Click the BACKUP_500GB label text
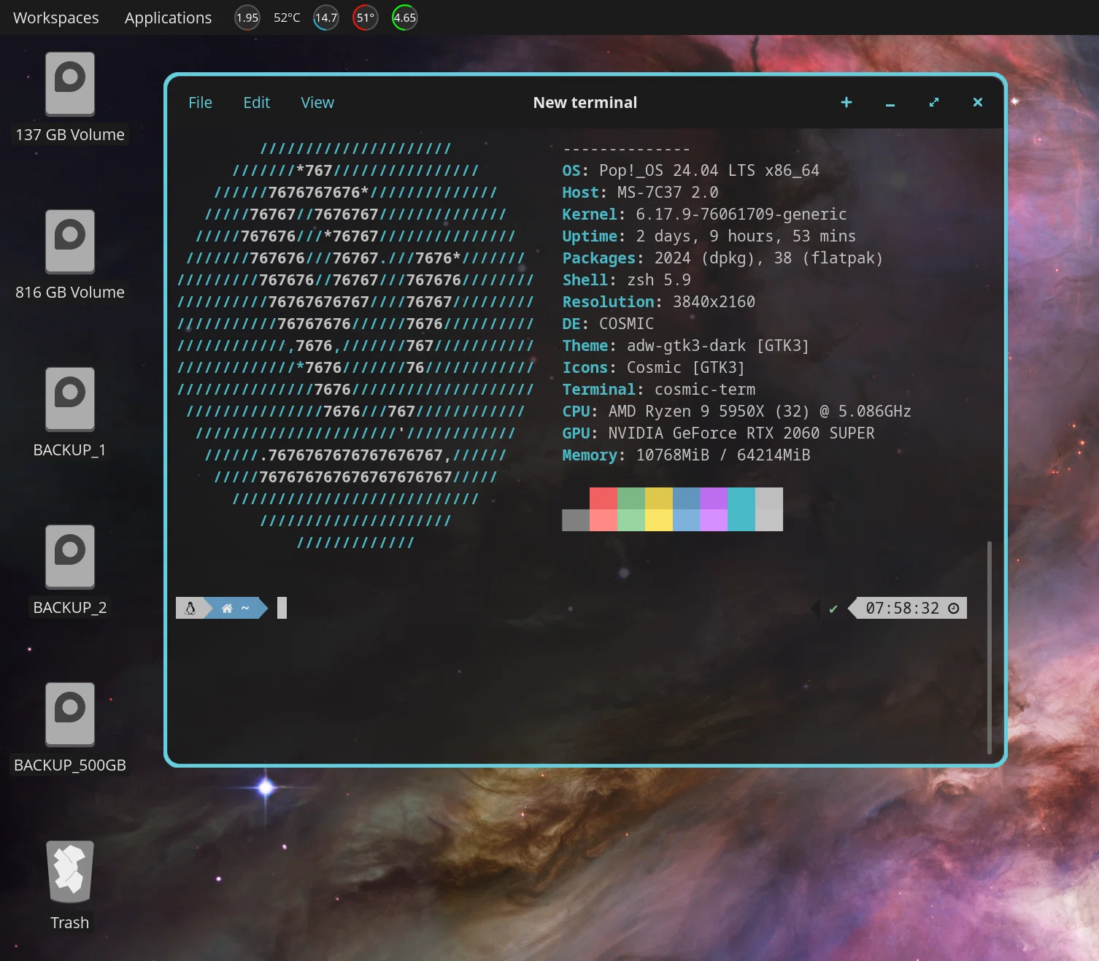 70,765
